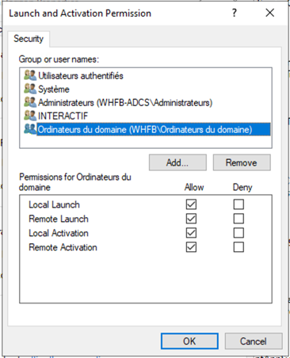Select Utilisateurs authentifiés in the list

click(81, 76)
